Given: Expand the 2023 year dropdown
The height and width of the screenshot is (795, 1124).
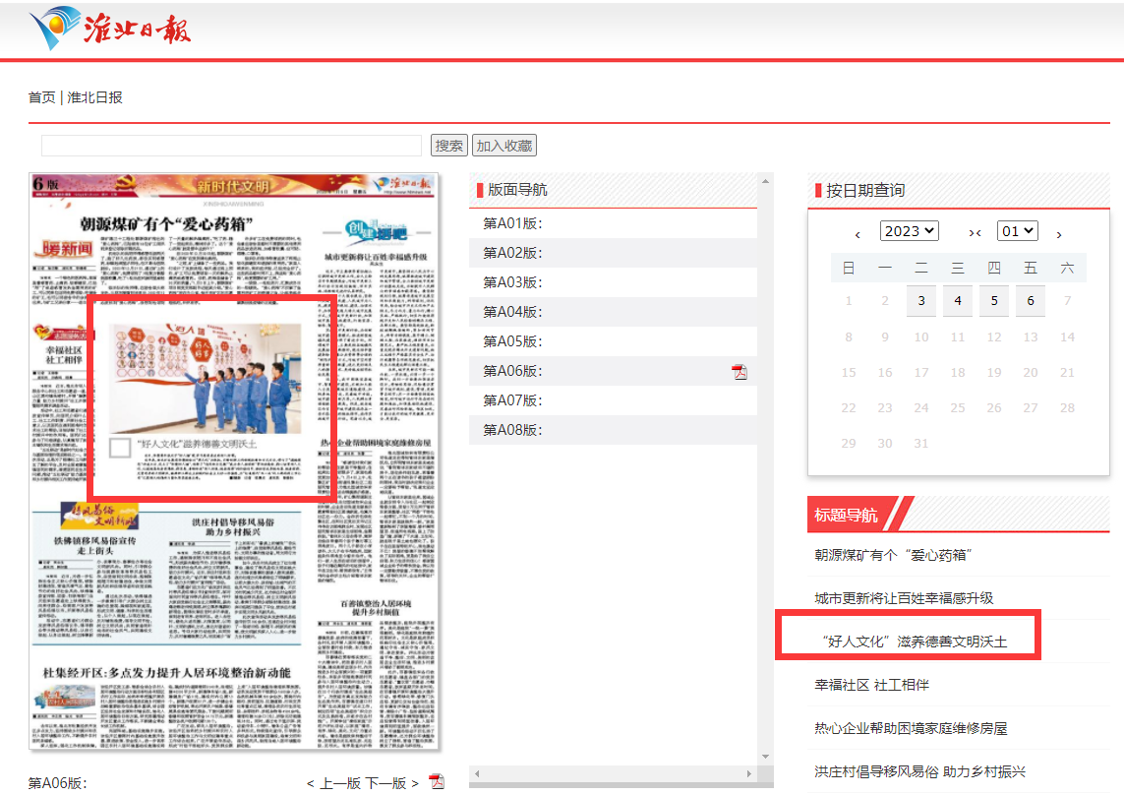Looking at the screenshot, I should 909,231.
